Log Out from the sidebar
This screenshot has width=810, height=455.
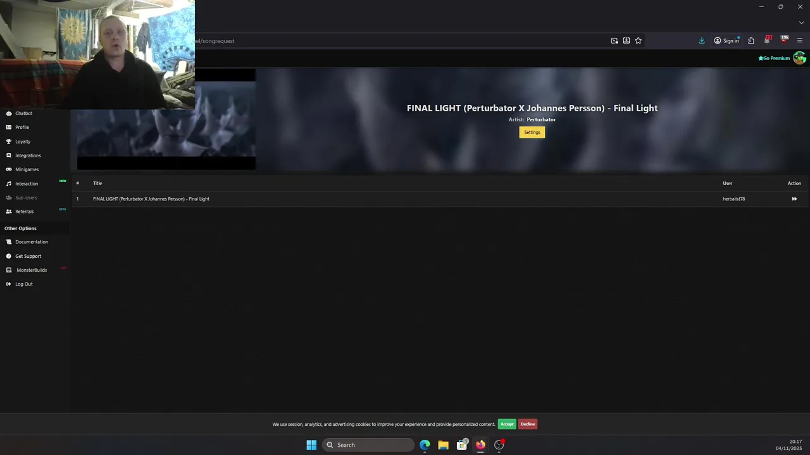coord(23,284)
